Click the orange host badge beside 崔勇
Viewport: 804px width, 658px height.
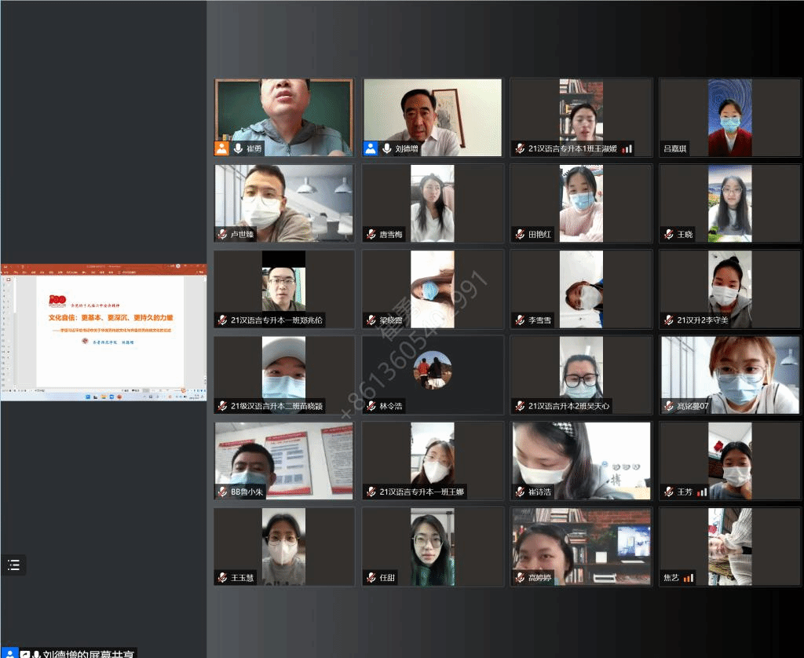click(x=222, y=148)
